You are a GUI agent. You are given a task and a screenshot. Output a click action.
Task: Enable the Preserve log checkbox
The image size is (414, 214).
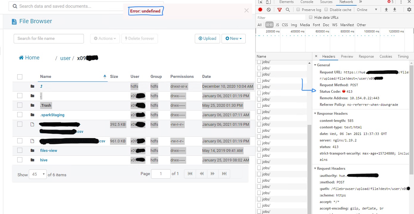(x=298, y=10)
